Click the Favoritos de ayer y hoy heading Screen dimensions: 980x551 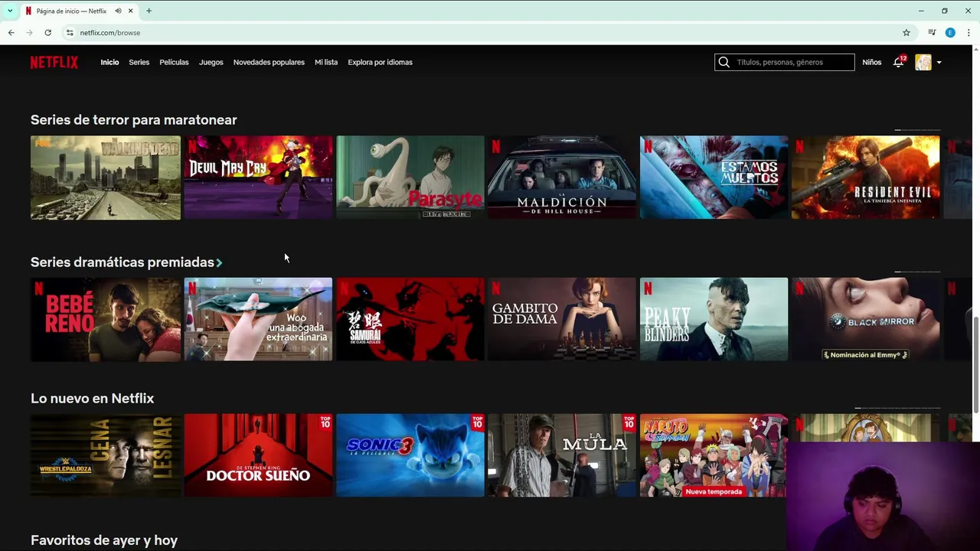[104, 540]
